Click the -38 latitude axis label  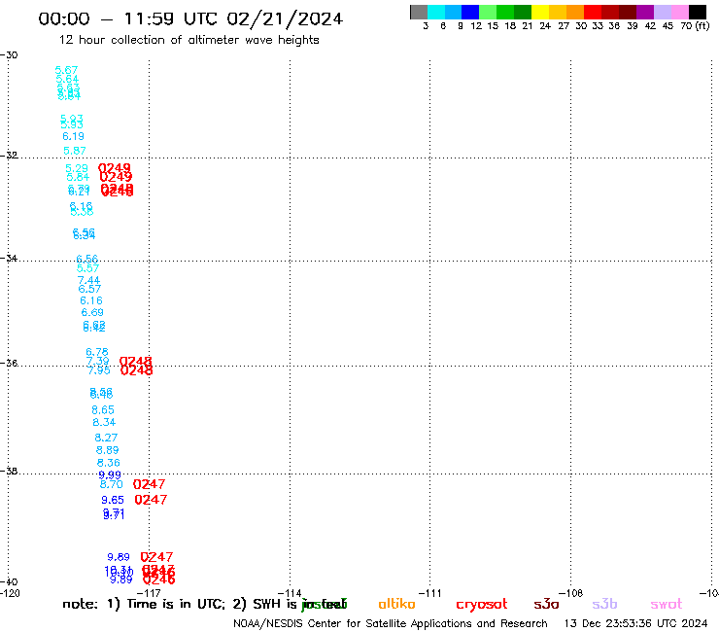tap(9, 472)
